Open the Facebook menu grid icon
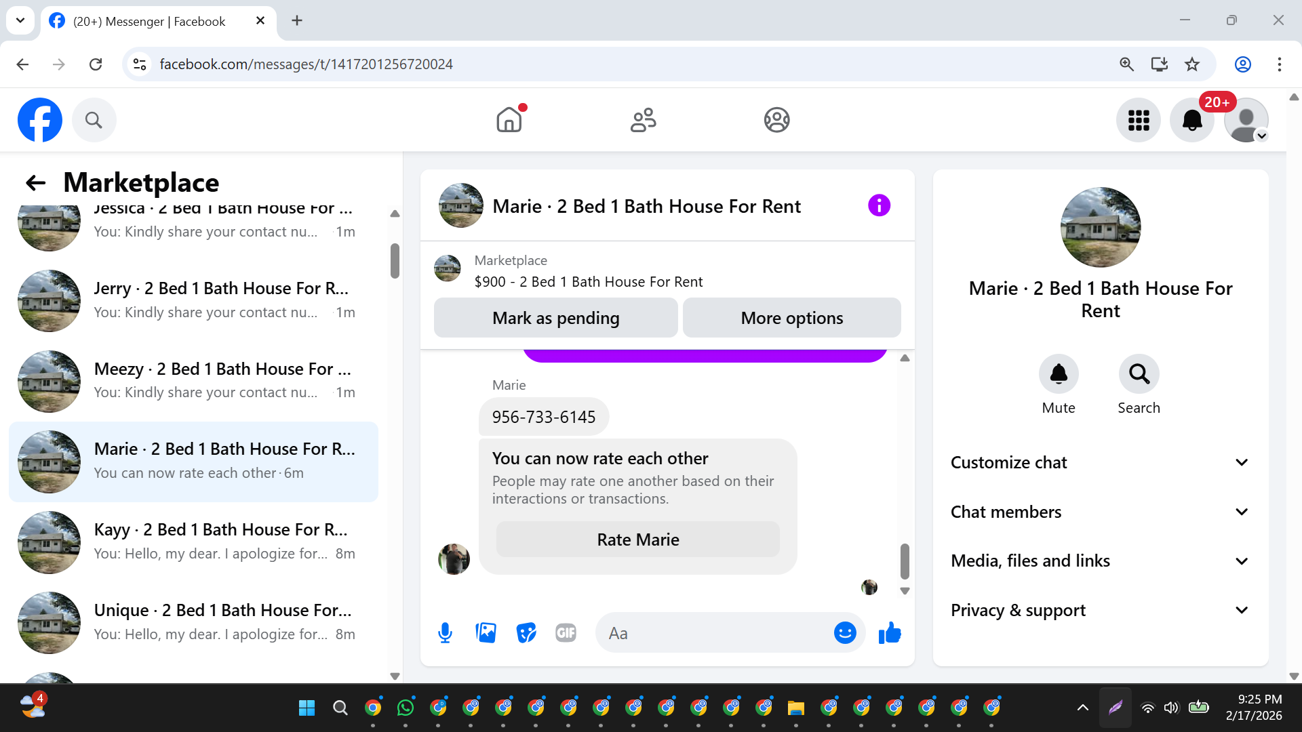The image size is (1302, 732). point(1139,121)
